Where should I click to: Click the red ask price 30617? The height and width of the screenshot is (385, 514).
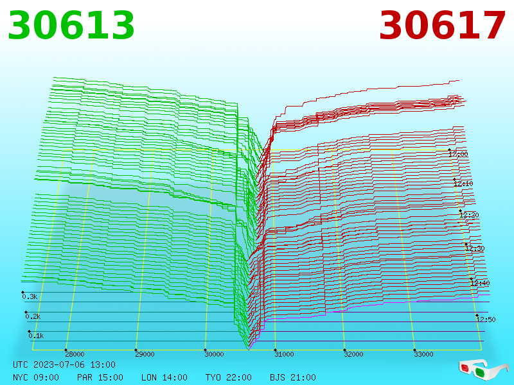coord(442,26)
